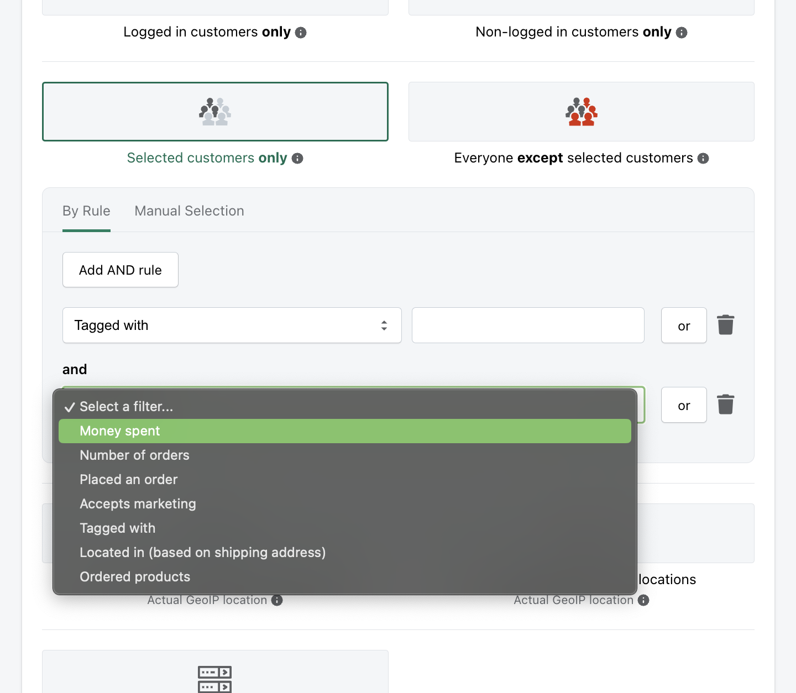Delete the second rule via its trash icon

click(725, 405)
